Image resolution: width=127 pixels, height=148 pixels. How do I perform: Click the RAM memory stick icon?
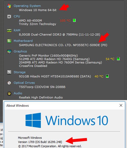(x=9, y=31)
